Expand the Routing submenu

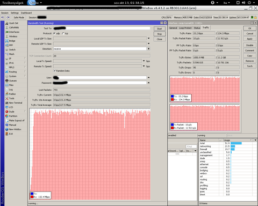click(x=25, y=72)
